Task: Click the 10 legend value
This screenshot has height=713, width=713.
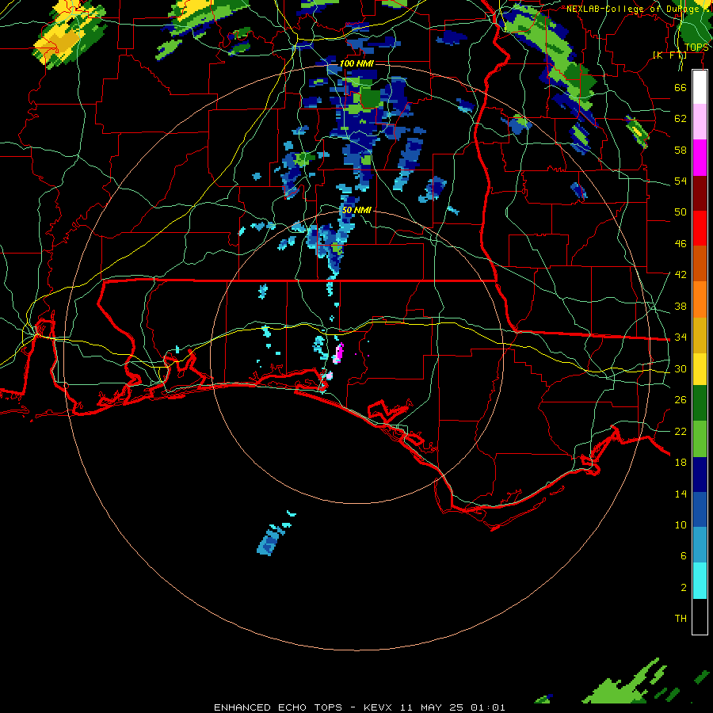Action: (681, 524)
